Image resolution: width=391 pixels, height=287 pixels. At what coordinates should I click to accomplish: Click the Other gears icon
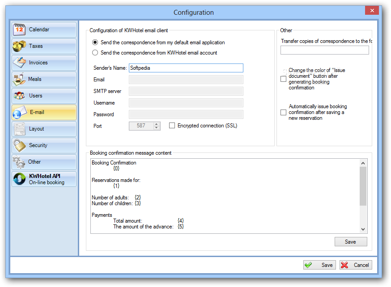click(19, 162)
